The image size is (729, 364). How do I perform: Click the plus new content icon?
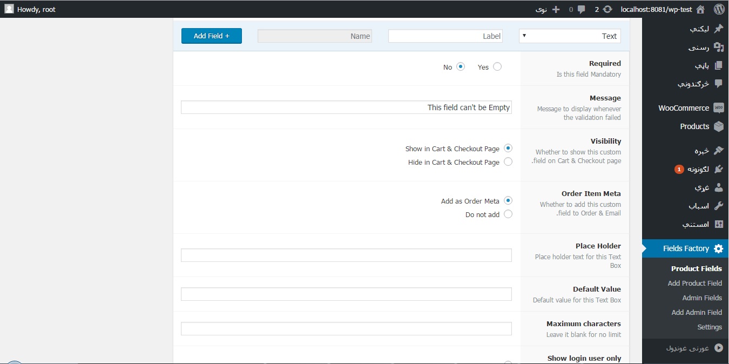pyautogui.click(x=557, y=9)
